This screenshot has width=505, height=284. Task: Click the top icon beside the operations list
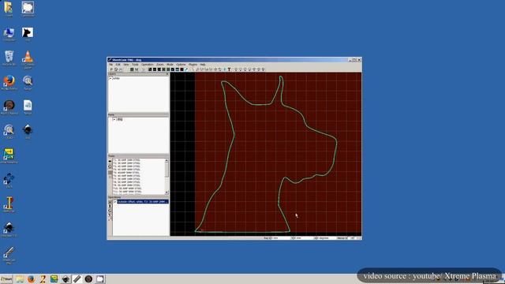[110, 202]
